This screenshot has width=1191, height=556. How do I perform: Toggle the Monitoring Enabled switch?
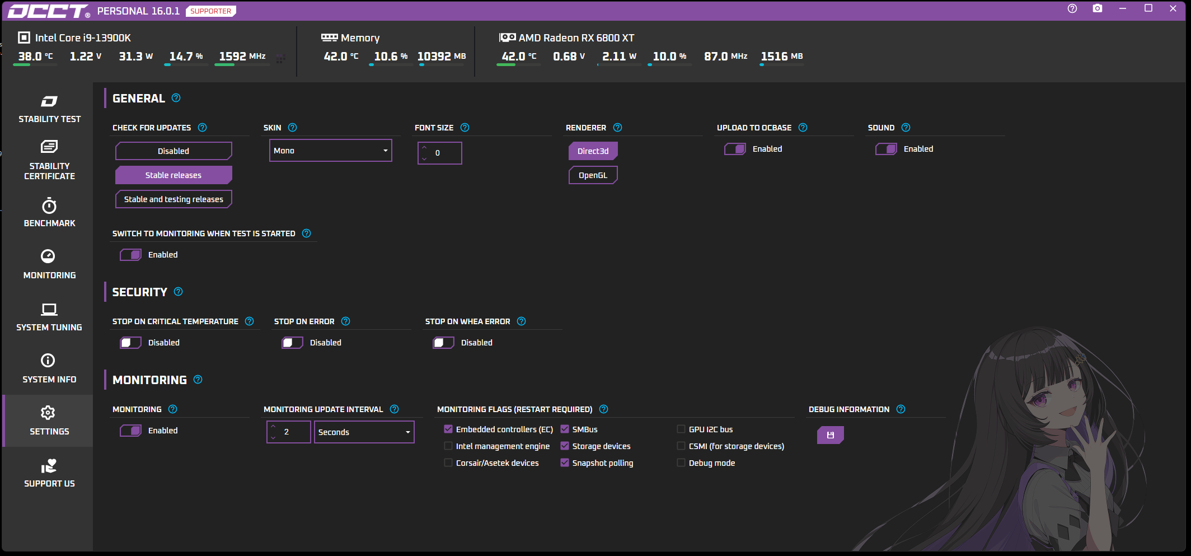click(x=130, y=431)
